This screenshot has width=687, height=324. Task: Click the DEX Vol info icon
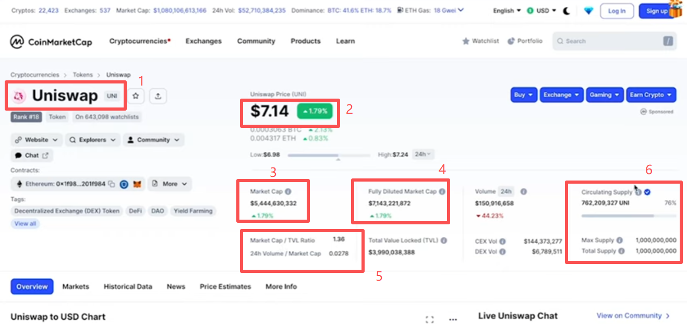coord(502,251)
